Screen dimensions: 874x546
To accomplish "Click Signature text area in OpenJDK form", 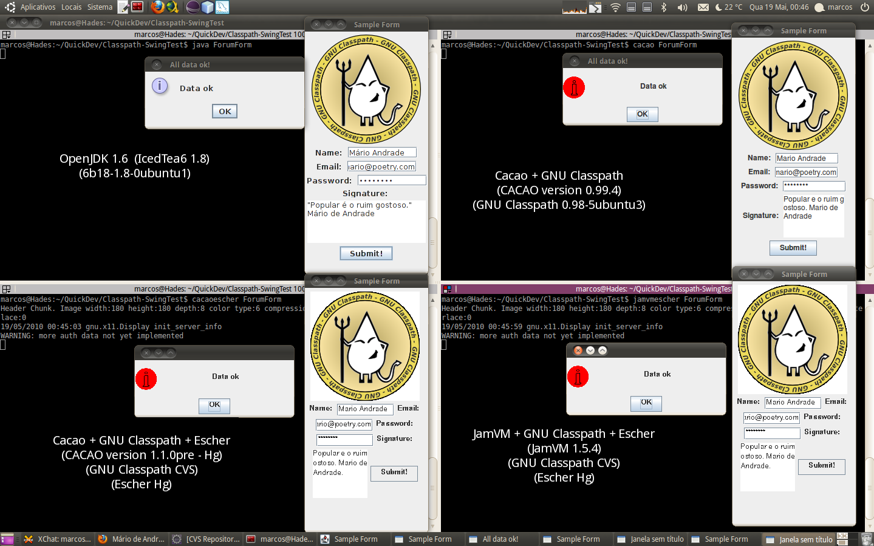I will [x=366, y=222].
